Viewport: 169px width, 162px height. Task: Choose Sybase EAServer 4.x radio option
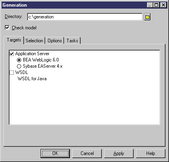click(19, 66)
